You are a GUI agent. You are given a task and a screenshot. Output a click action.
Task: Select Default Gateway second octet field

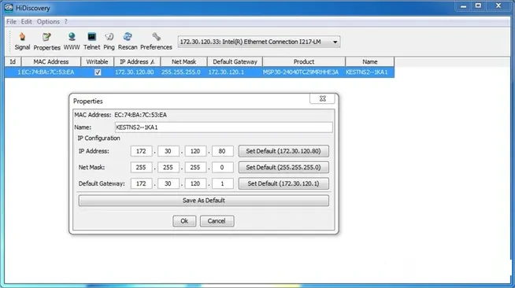(169, 183)
